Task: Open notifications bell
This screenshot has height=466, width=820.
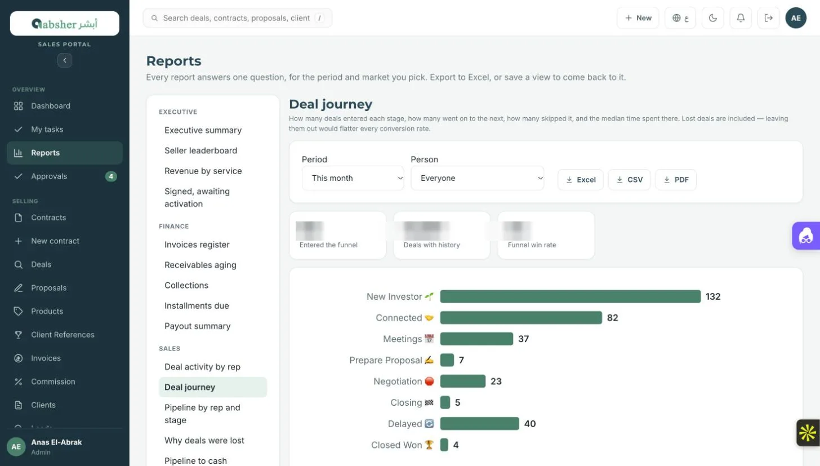Action: pyautogui.click(x=741, y=18)
